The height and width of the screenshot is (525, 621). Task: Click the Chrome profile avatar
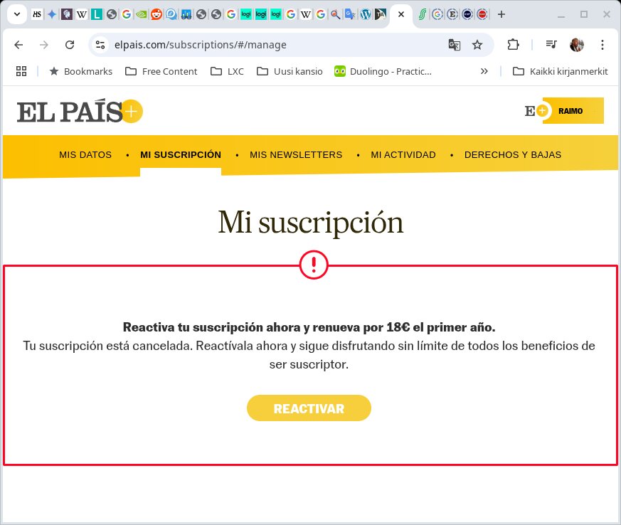577,45
